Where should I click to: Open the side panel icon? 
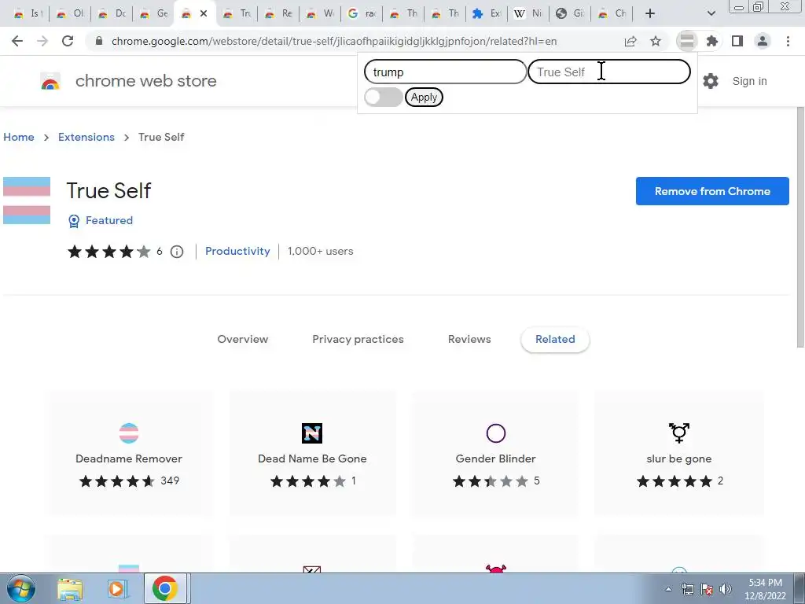737,41
